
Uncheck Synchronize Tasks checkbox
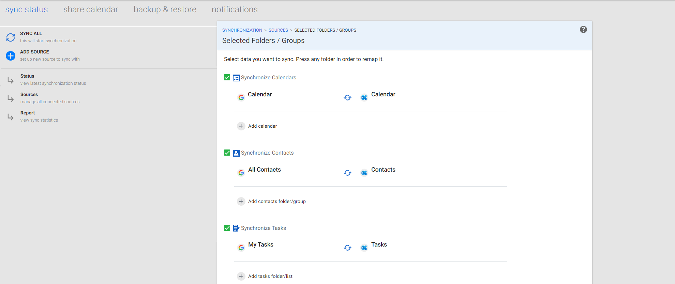coord(227,228)
